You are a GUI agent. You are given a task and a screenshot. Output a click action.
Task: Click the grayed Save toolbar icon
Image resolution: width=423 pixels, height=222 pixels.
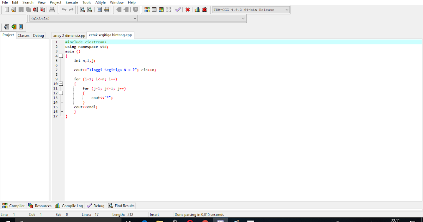click(21, 10)
